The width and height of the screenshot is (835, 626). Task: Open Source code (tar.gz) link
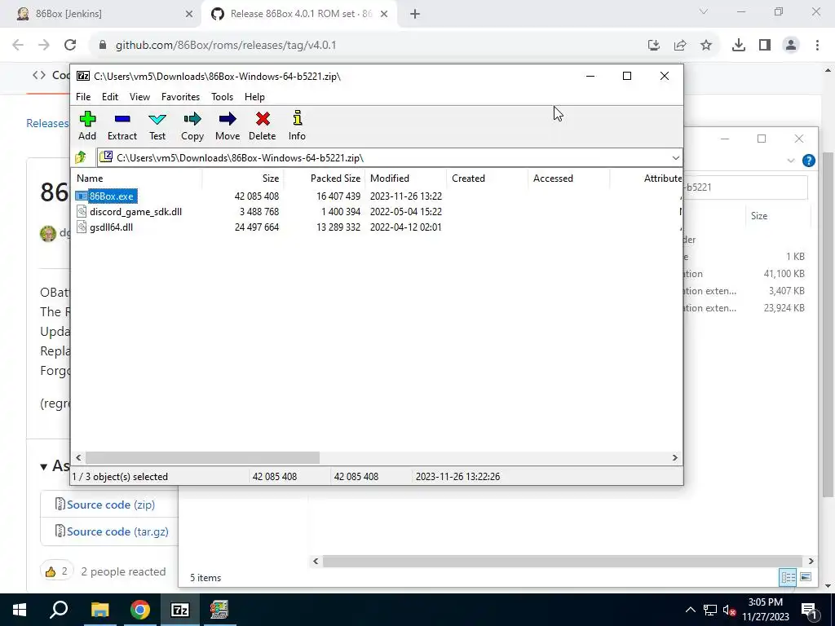click(117, 531)
